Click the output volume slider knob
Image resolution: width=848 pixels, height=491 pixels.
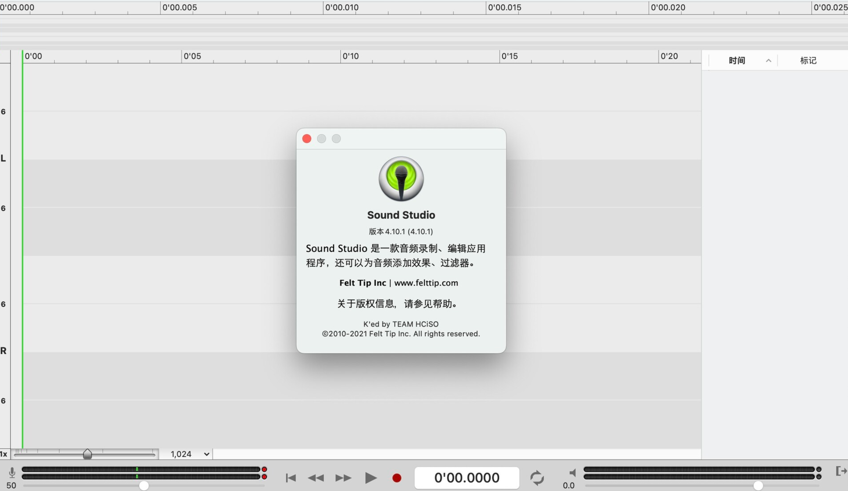[x=758, y=486]
